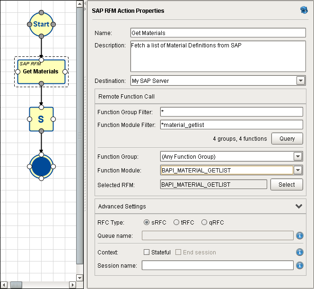Viewport: 314px width, 289px height.
Task: Show info for Context setting
Action: pos(299,252)
